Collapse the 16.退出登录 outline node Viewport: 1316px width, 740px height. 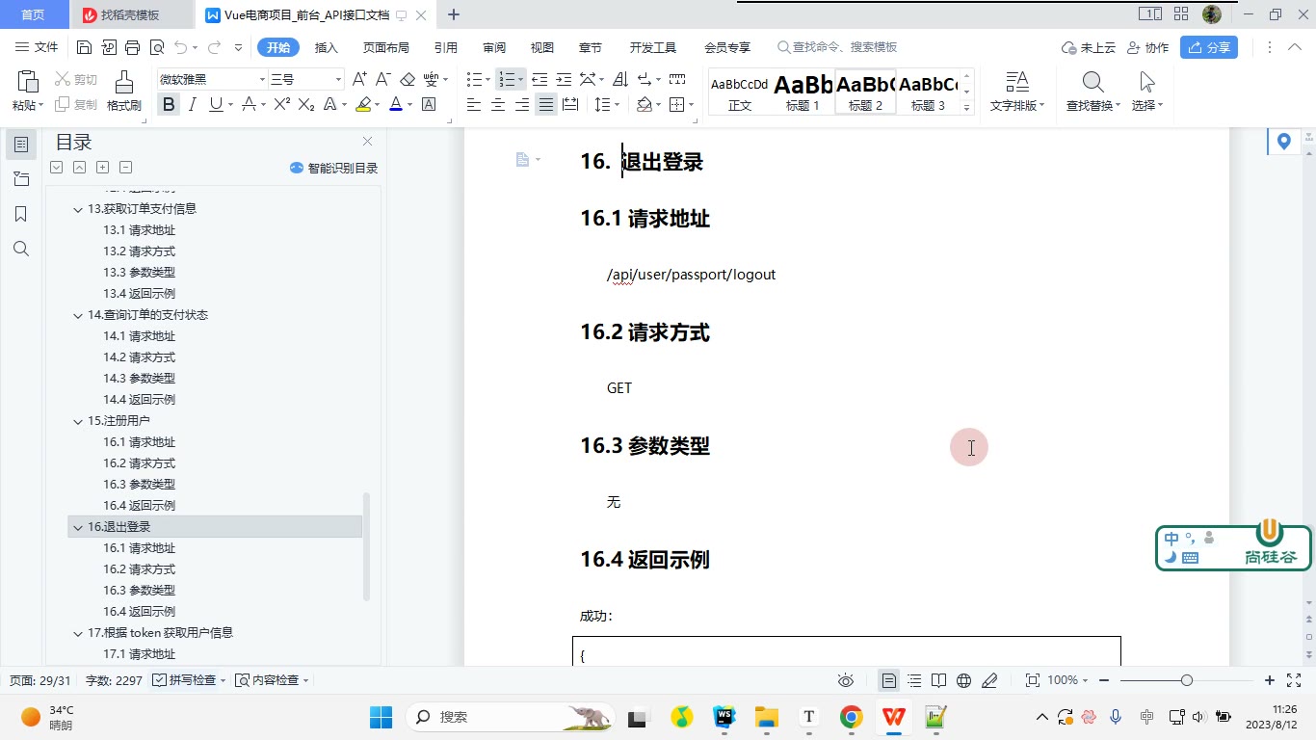click(78, 527)
